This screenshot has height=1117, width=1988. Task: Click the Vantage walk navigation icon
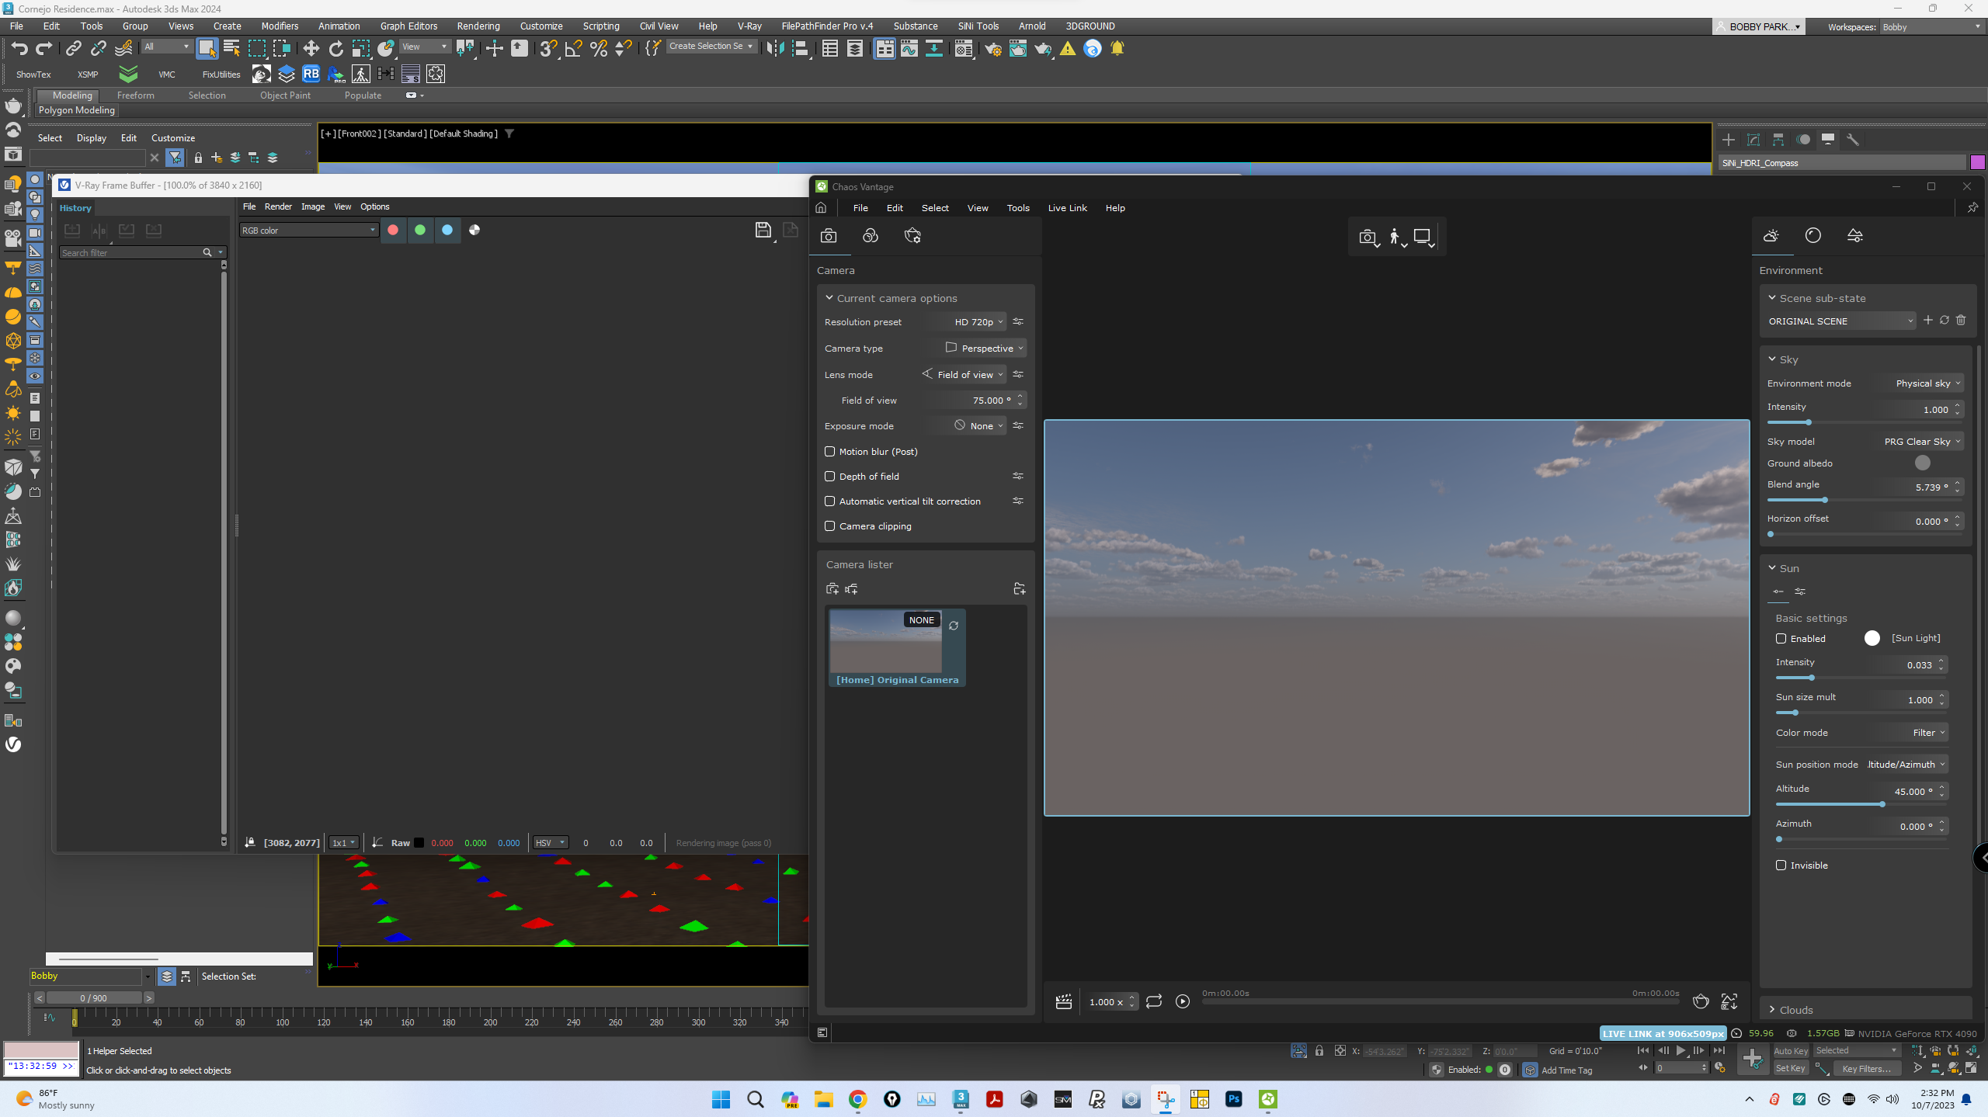[1397, 238]
